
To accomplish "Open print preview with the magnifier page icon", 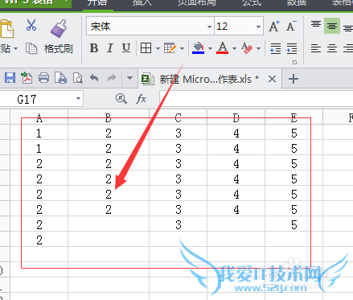I will pos(77,78).
